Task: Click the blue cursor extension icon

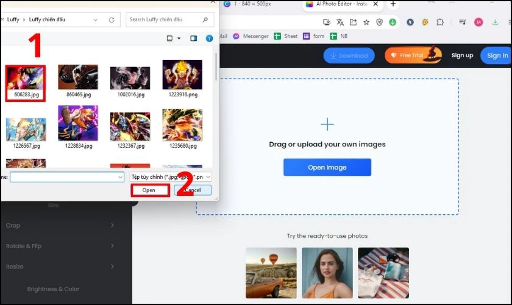Action: click(x=410, y=22)
